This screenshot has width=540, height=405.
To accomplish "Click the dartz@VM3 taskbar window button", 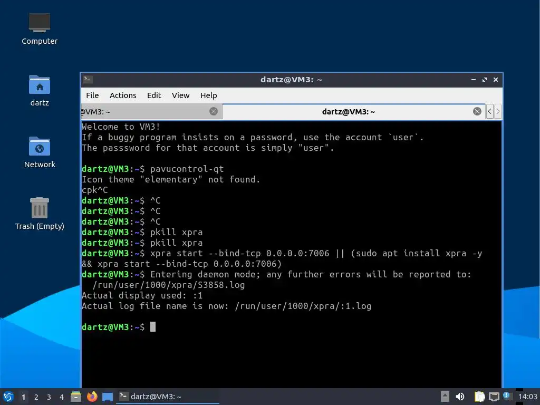I will 168,397.
